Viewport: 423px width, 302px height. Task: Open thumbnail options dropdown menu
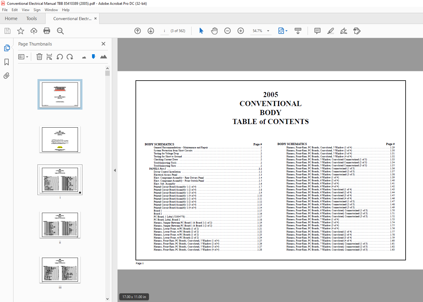pyautogui.click(x=23, y=57)
